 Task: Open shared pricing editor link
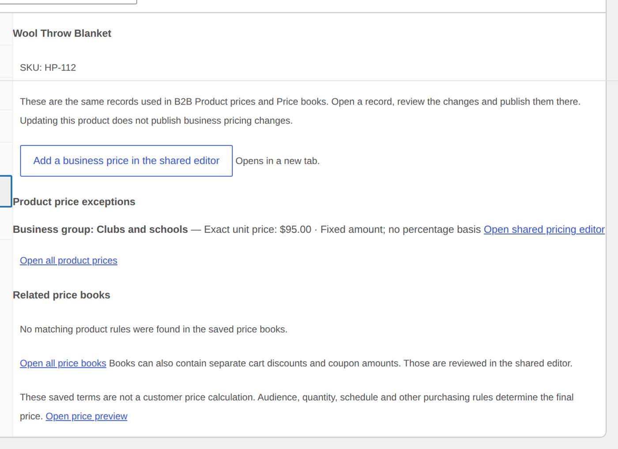tap(544, 230)
